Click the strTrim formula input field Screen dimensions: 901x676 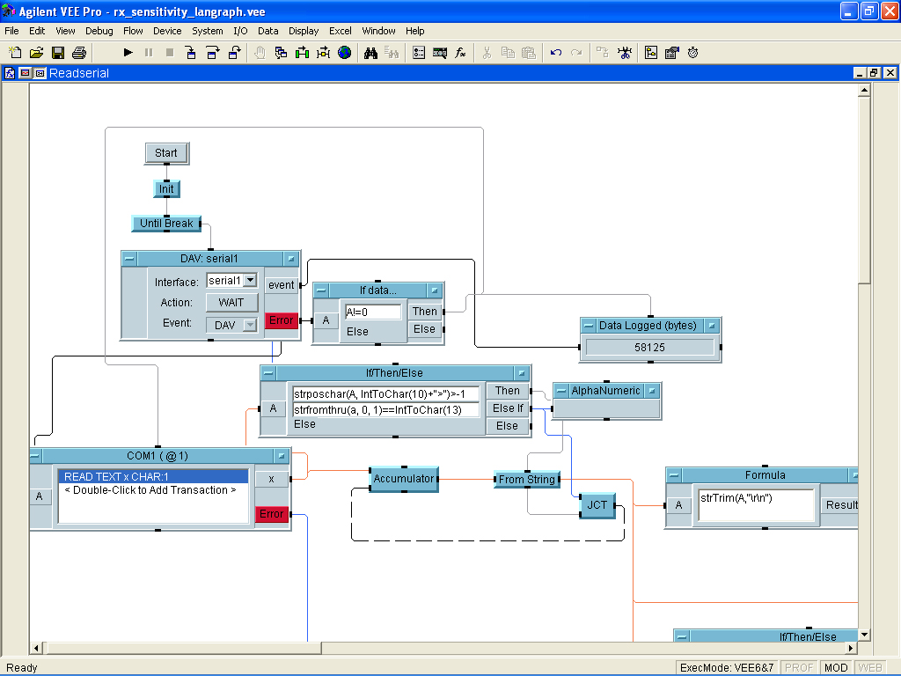[x=755, y=505]
